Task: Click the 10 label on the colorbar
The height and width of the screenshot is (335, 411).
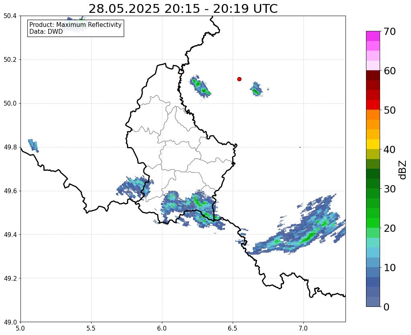Action: 389,268
